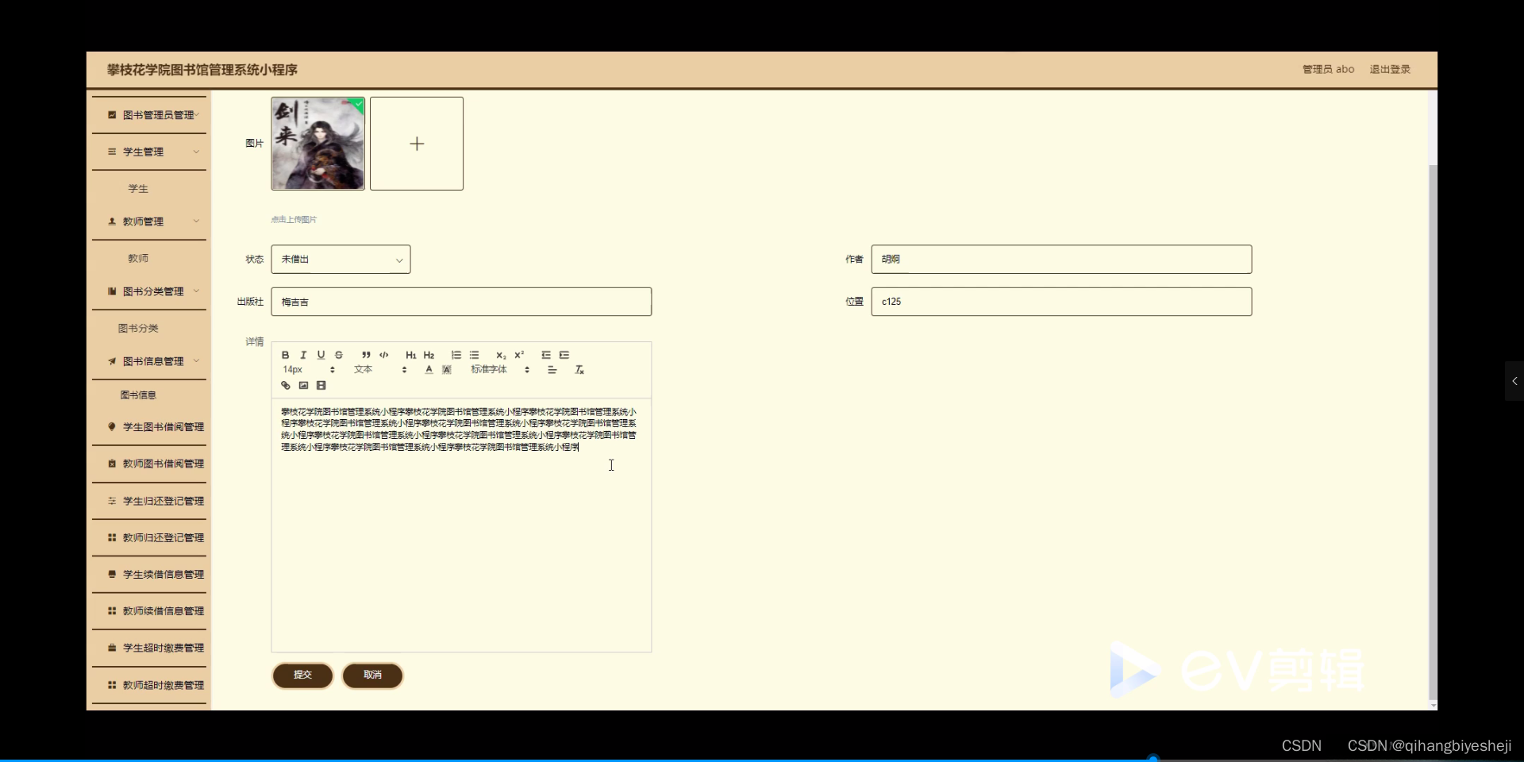This screenshot has width=1524, height=762.
Task: Insert a blockquote in the details editor
Action: click(365, 355)
